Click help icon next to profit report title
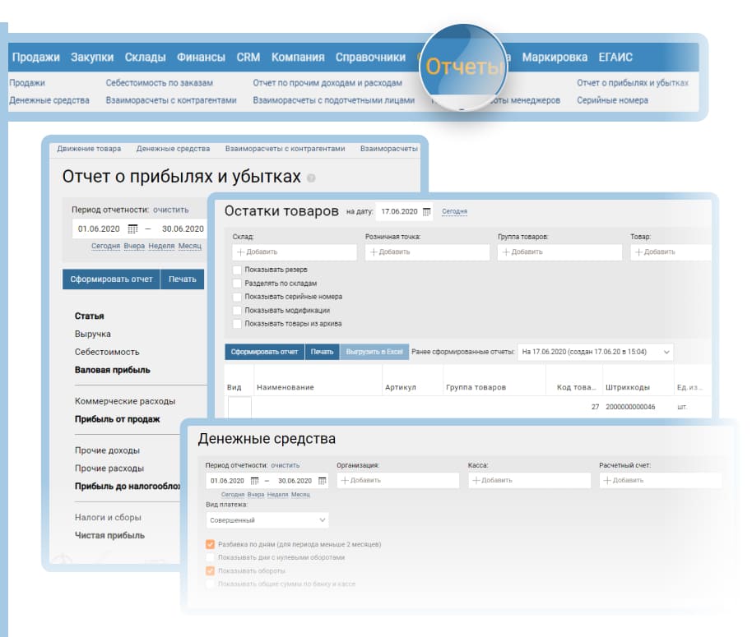This screenshot has height=637, width=752. 311,178
